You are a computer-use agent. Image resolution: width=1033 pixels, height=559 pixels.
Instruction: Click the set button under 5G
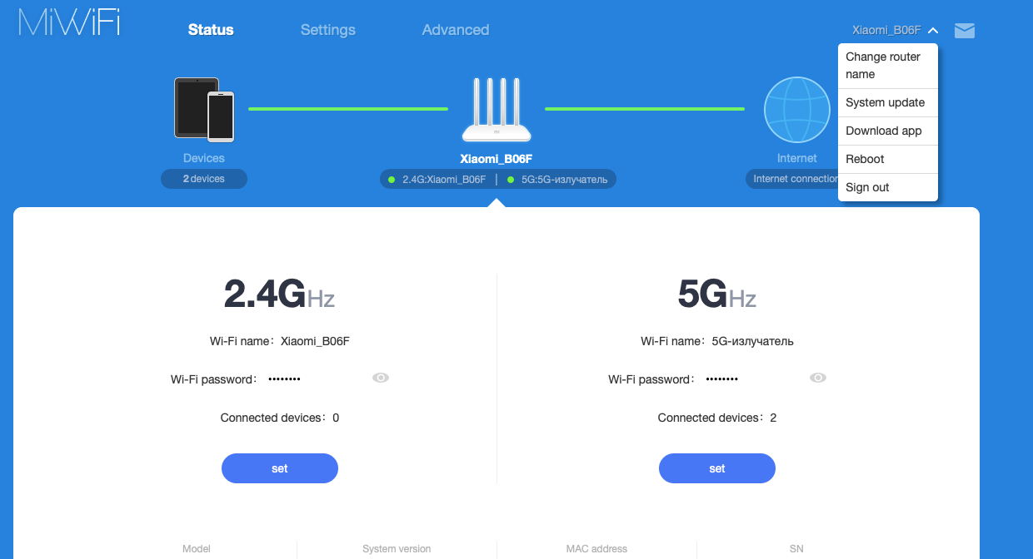tap(717, 468)
